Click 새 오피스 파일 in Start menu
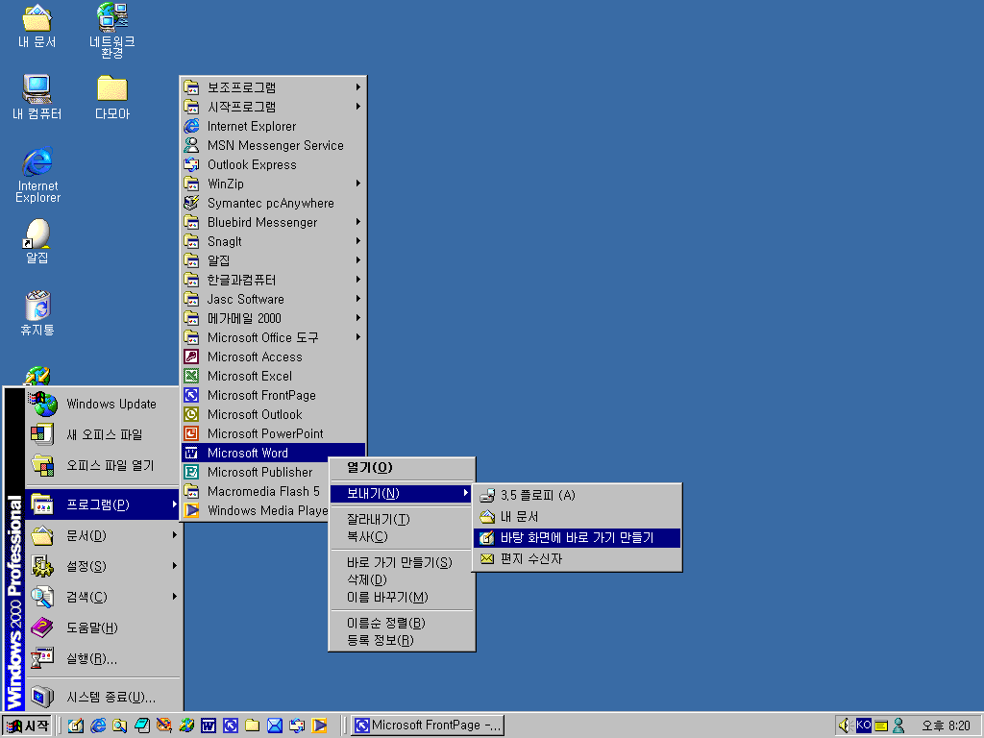 tap(104, 434)
